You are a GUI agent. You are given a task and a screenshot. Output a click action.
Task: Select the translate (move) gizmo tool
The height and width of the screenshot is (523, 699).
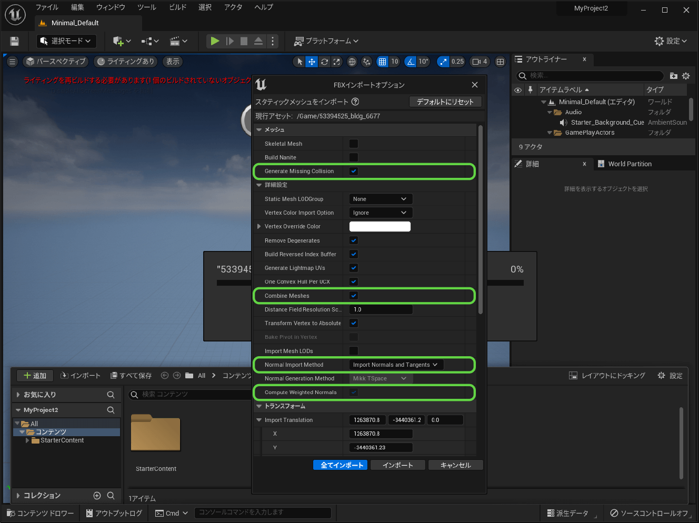312,62
